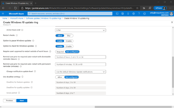Focus the Search resources, services, and docs box
Viewport: 174px width, 108px height.
pos(70,14)
